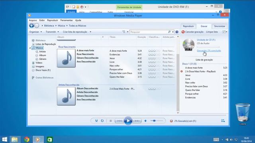255x143 pixels.
Task: Expand the view options dropdown arrow
Action: click(x=127, y=32)
